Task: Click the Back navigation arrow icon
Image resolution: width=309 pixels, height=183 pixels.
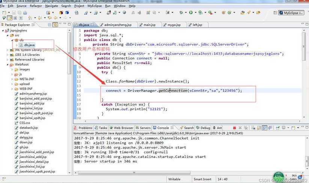Action: point(56,18)
